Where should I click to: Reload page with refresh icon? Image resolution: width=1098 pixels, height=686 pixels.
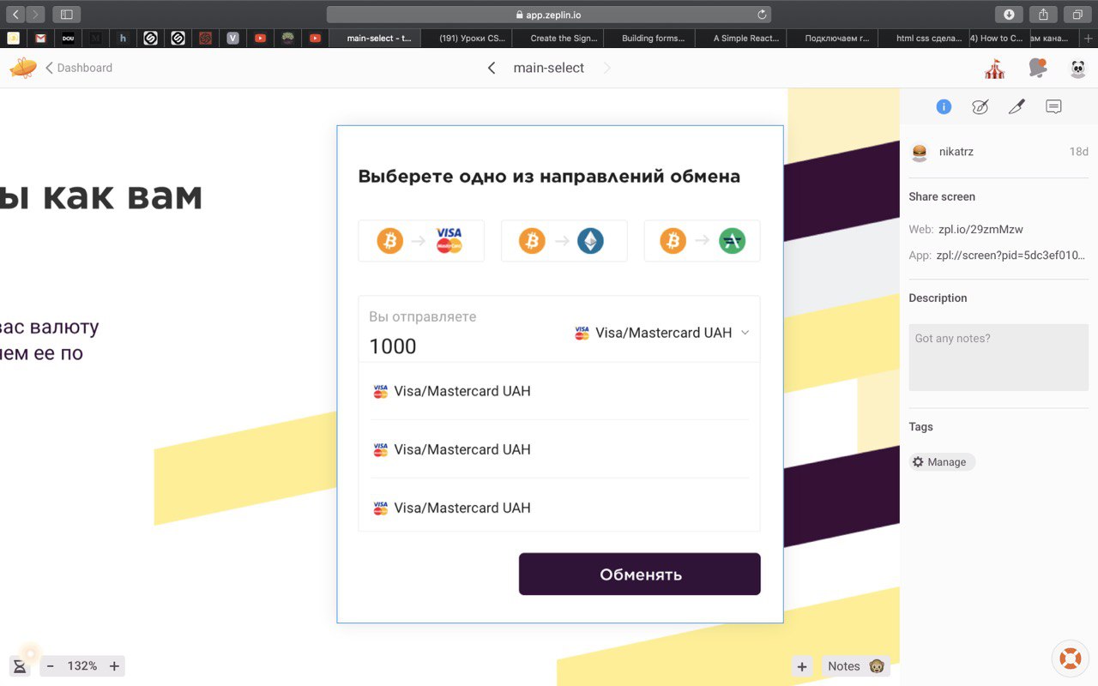[x=761, y=15]
